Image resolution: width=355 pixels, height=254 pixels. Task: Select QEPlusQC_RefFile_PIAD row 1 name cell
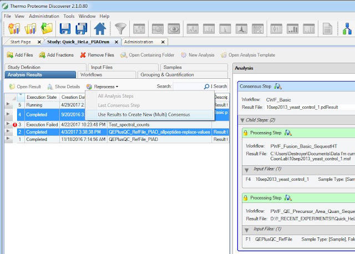[159, 139]
